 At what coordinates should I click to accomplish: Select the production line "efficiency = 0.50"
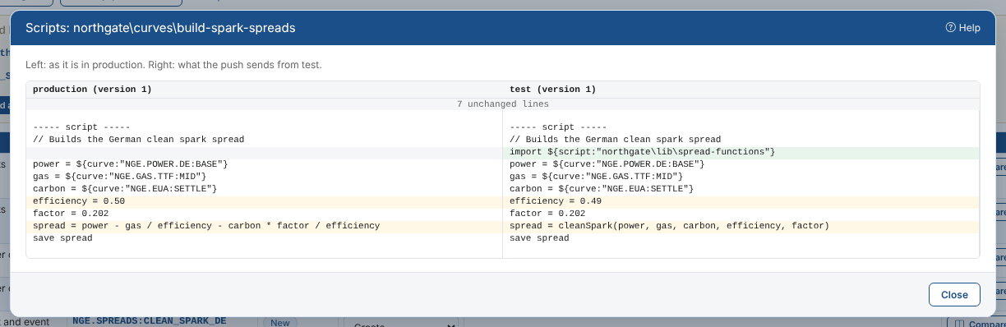(264, 201)
